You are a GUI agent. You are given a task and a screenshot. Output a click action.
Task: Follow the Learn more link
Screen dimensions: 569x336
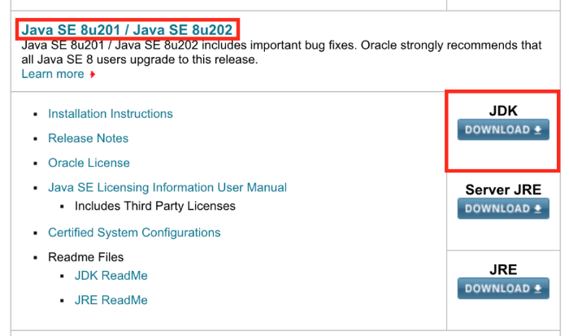point(53,74)
